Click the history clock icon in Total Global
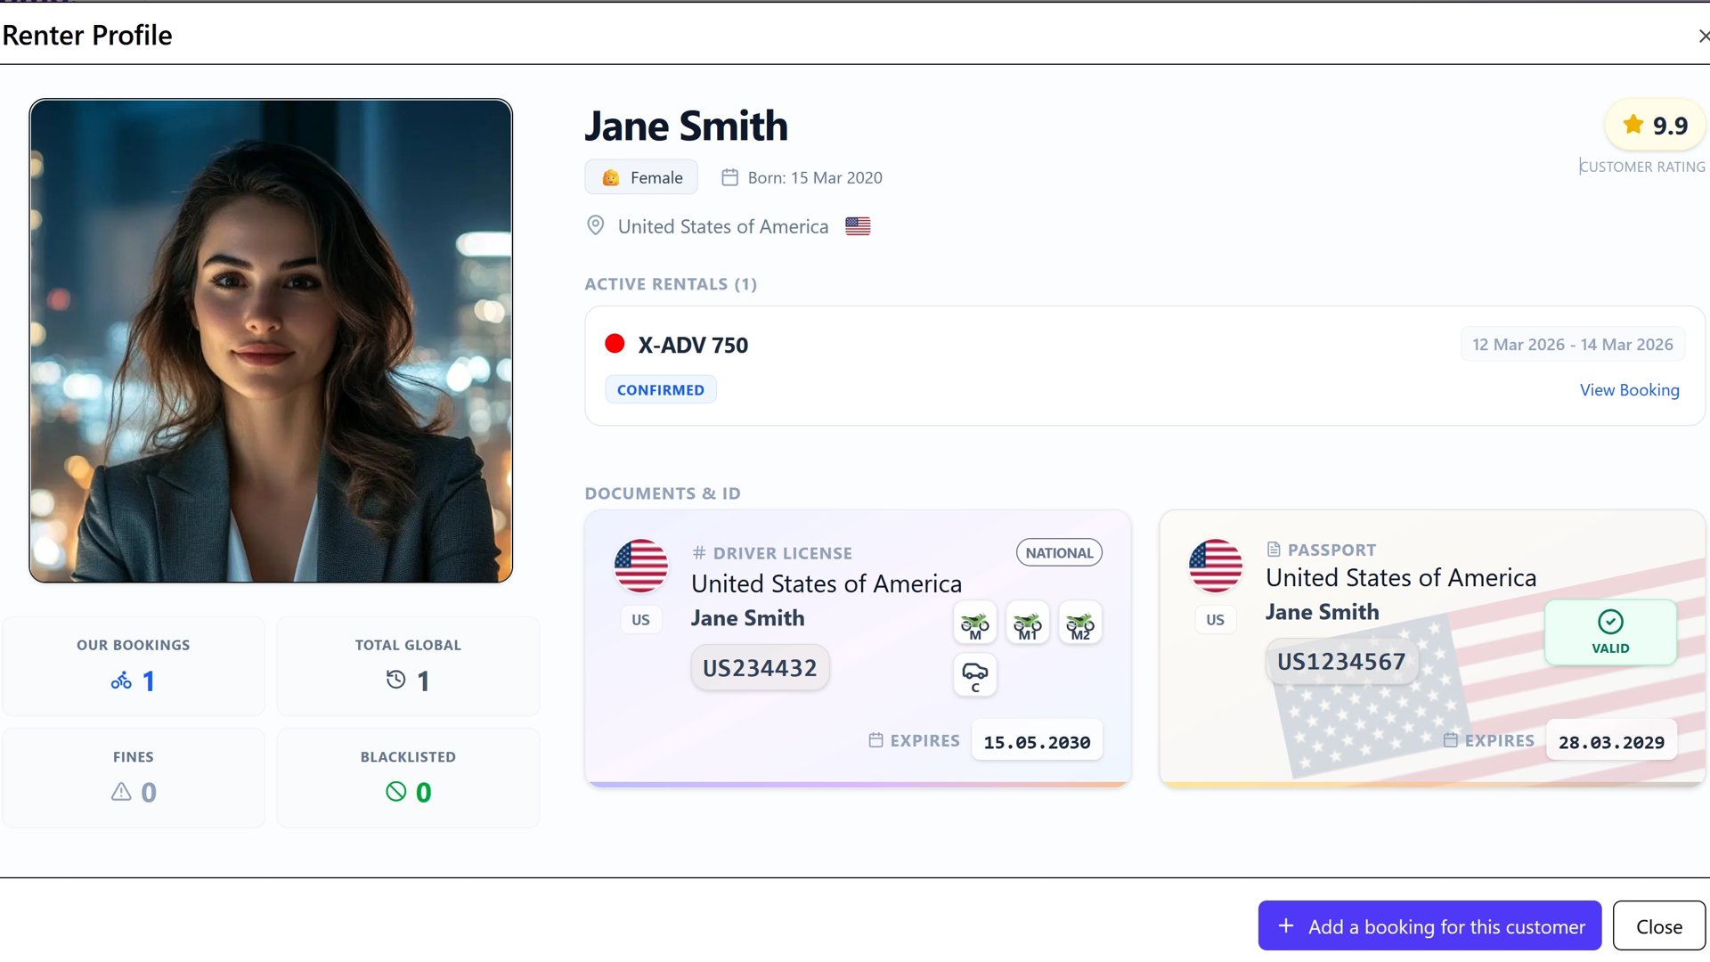The image size is (1710, 962). [395, 681]
